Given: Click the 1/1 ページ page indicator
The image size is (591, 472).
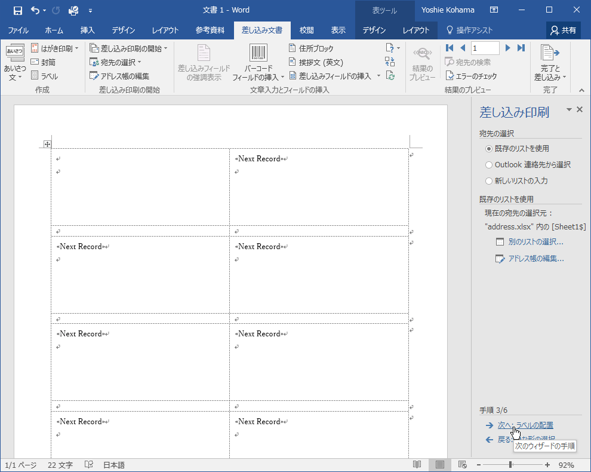Looking at the screenshot, I should point(21,465).
